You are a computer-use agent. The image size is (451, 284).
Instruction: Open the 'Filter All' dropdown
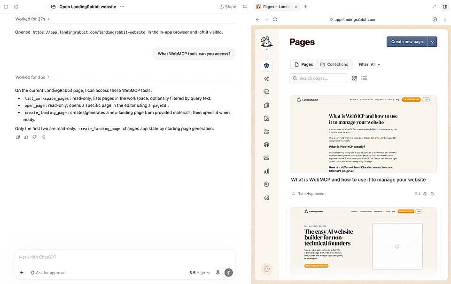click(x=369, y=64)
